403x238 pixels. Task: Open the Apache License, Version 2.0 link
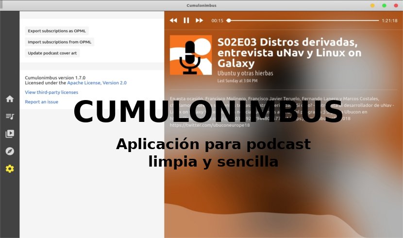pyautogui.click(x=97, y=83)
